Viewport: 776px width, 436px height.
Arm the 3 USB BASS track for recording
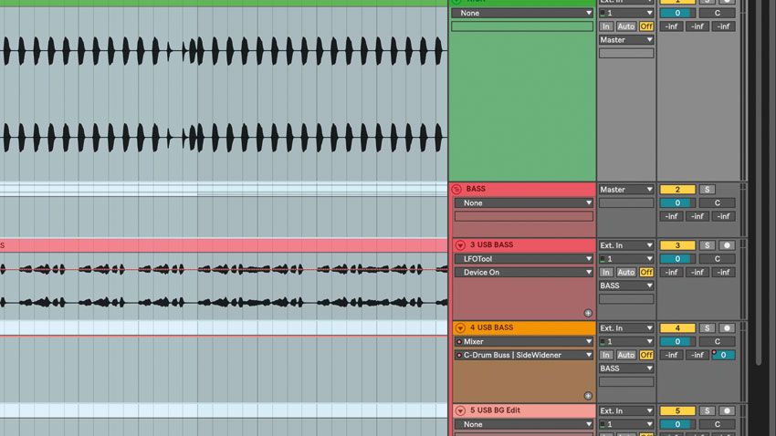[727, 245]
